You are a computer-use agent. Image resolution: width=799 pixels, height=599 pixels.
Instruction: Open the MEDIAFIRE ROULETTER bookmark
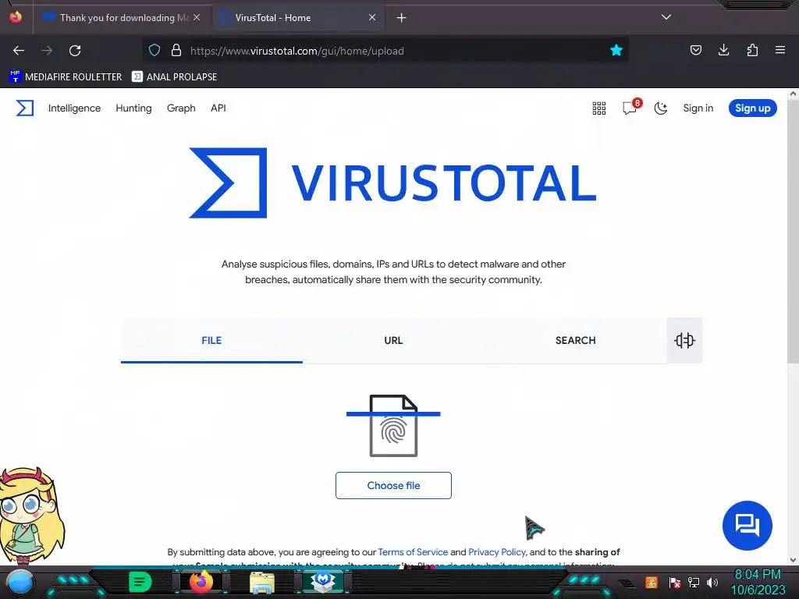pyautogui.click(x=66, y=77)
